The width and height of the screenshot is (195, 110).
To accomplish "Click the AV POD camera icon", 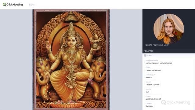I will [145, 51].
